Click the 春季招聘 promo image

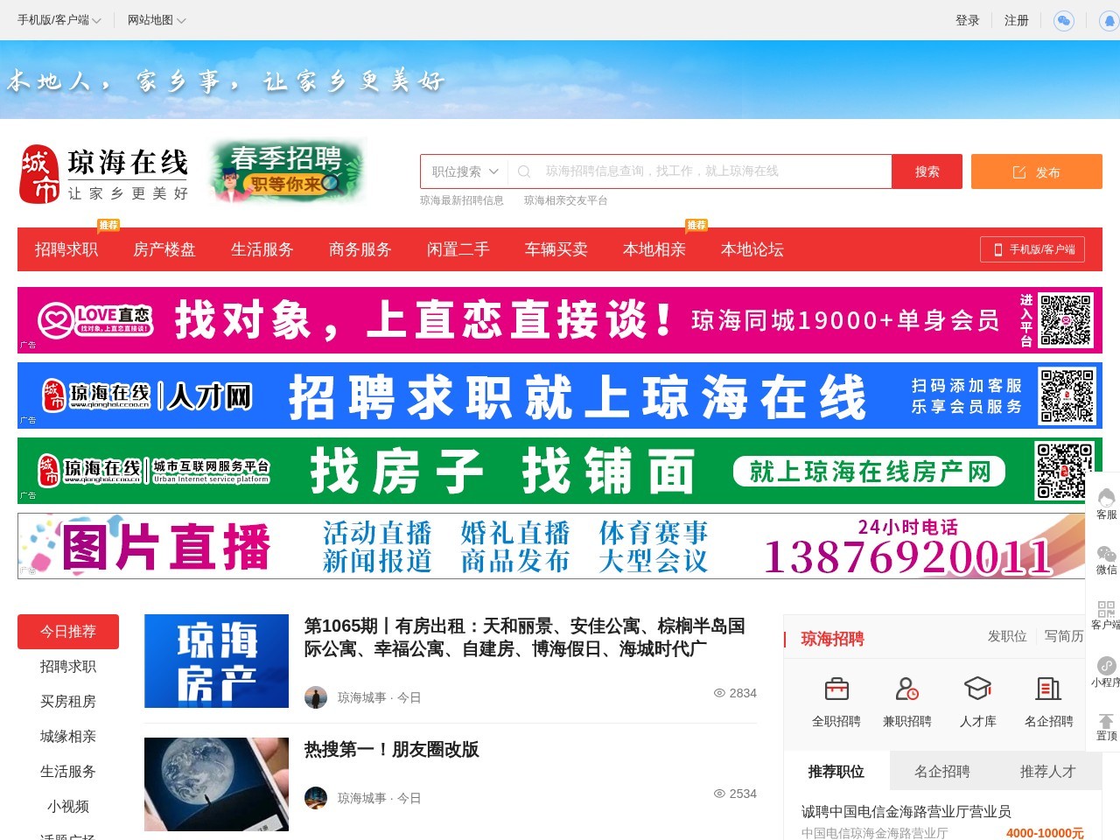pos(286,171)
